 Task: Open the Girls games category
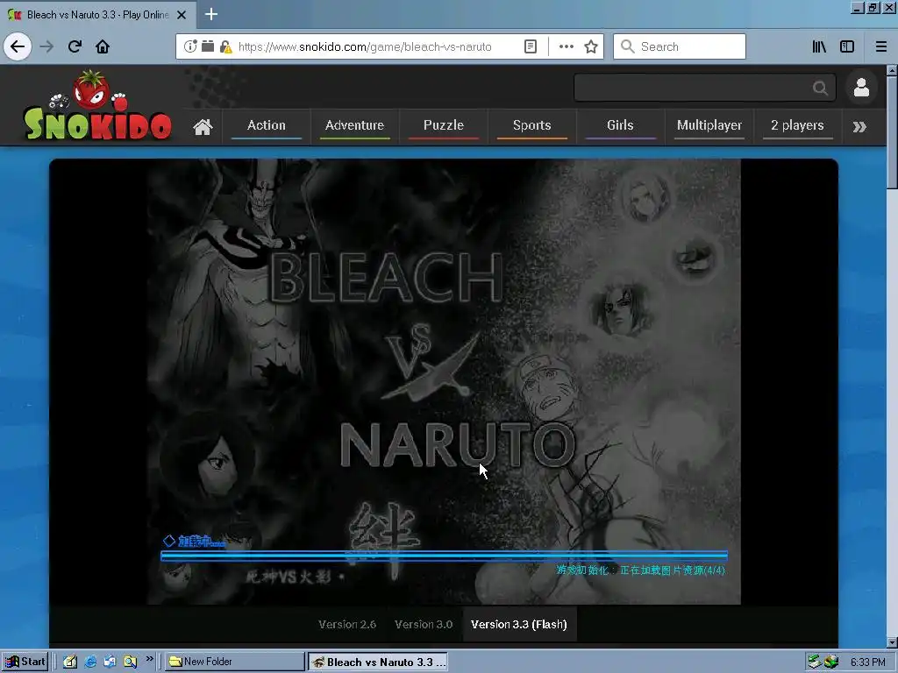(x=620, y=125)
